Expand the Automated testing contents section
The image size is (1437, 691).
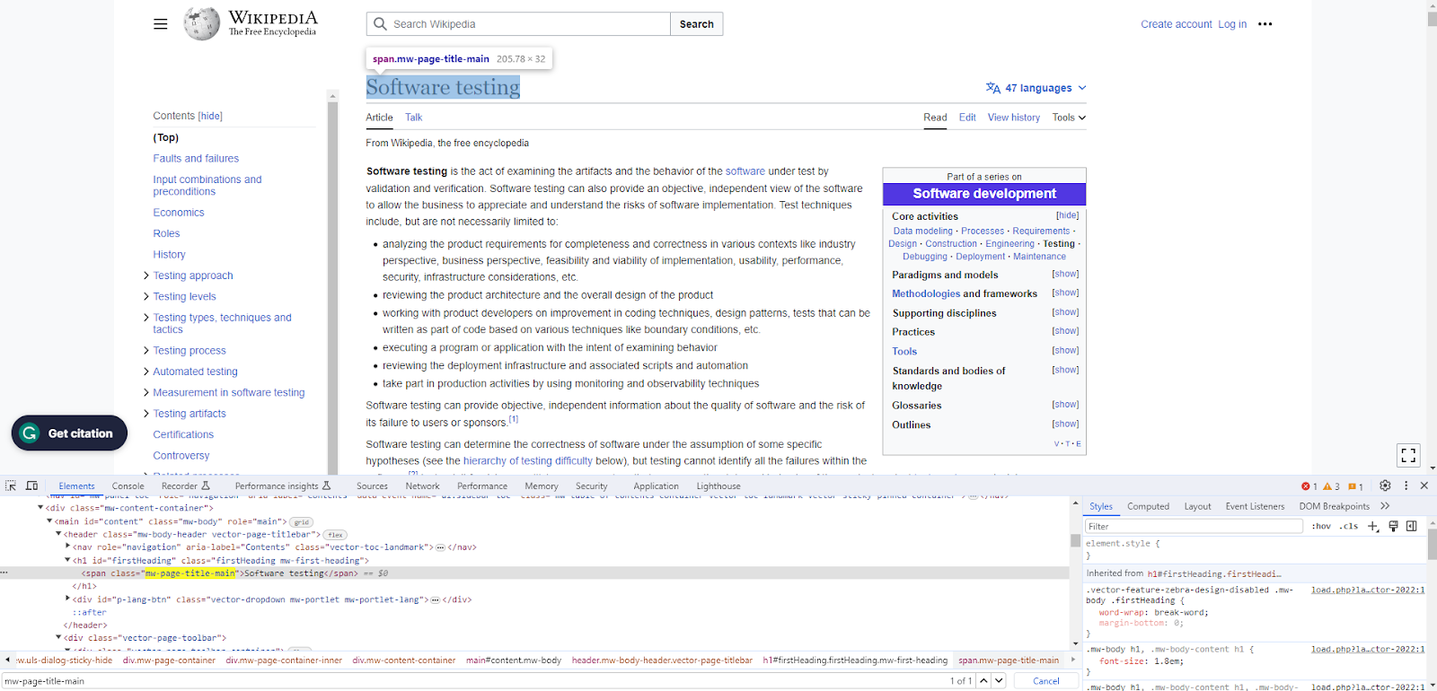pos(146,372)
